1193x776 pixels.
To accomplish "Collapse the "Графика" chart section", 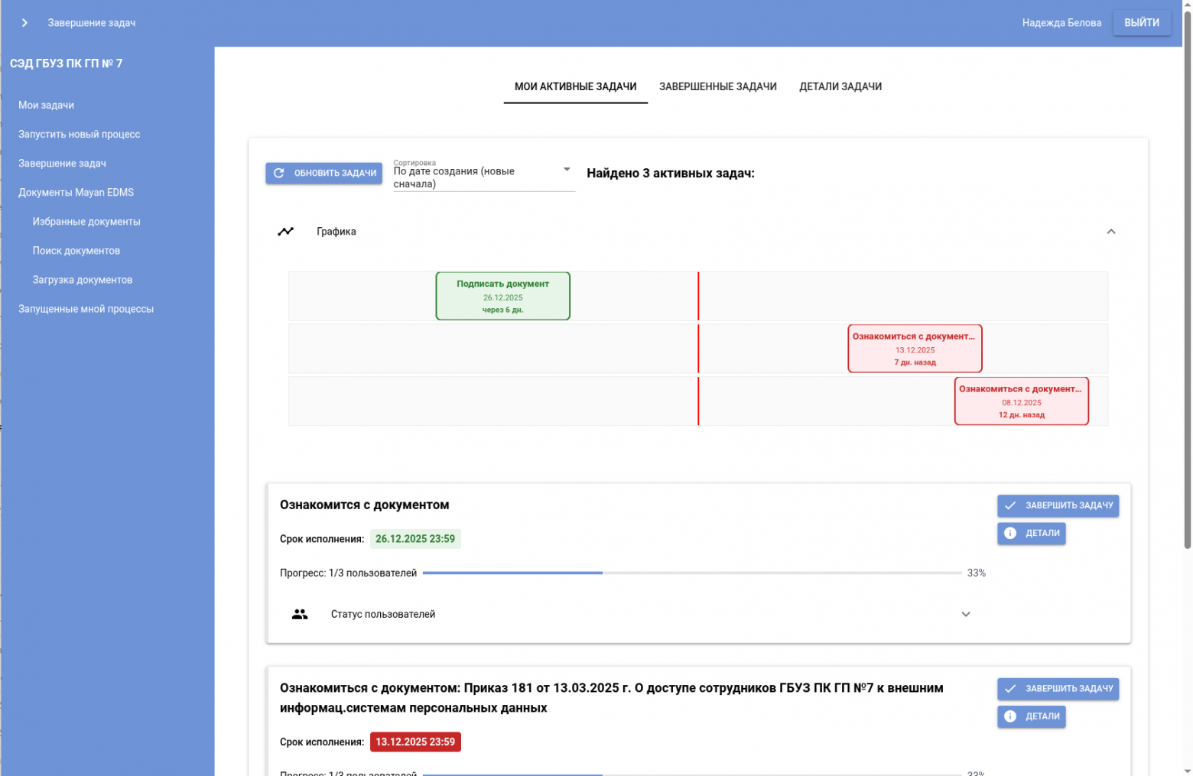I will point(1111,231).
